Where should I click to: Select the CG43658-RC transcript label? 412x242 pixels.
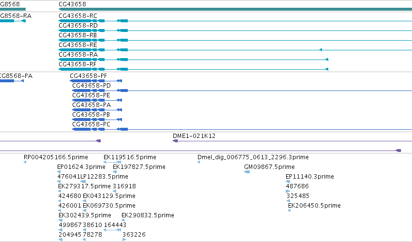click(78, 16)
